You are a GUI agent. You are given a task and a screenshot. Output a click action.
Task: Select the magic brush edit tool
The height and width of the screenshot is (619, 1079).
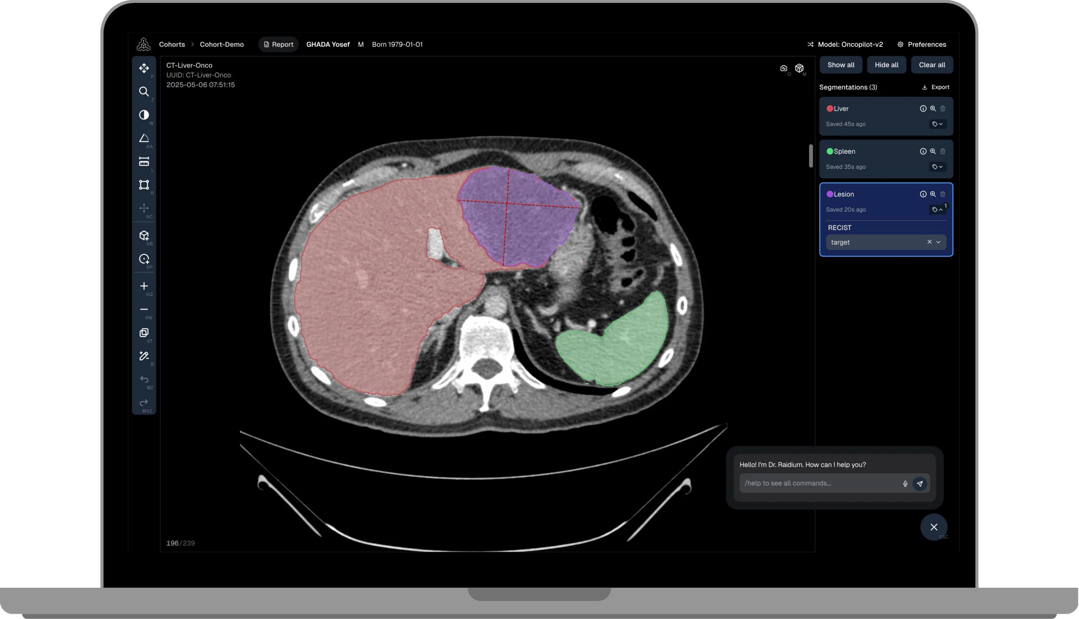pos(144,356)
